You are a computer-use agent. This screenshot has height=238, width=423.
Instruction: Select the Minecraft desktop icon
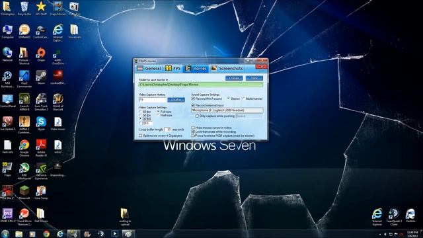click(24, 192)
